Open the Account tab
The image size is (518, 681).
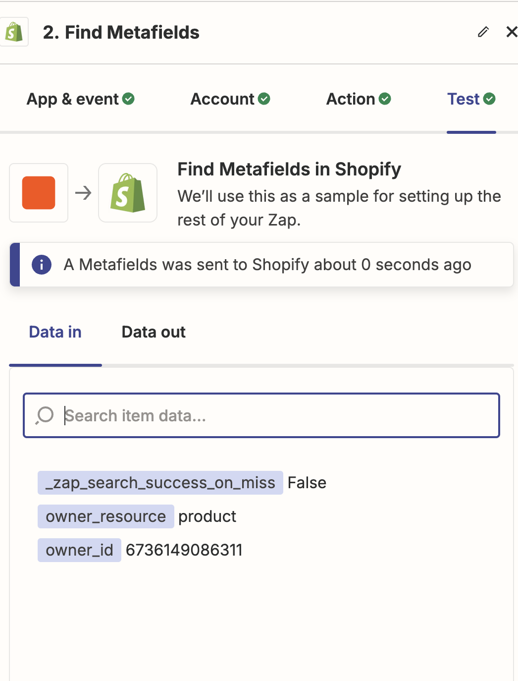[x=230, y=99]
